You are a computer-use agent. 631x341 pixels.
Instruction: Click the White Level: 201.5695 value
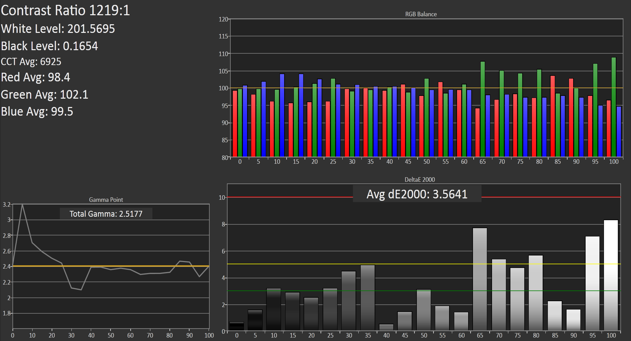pos(58,28)
